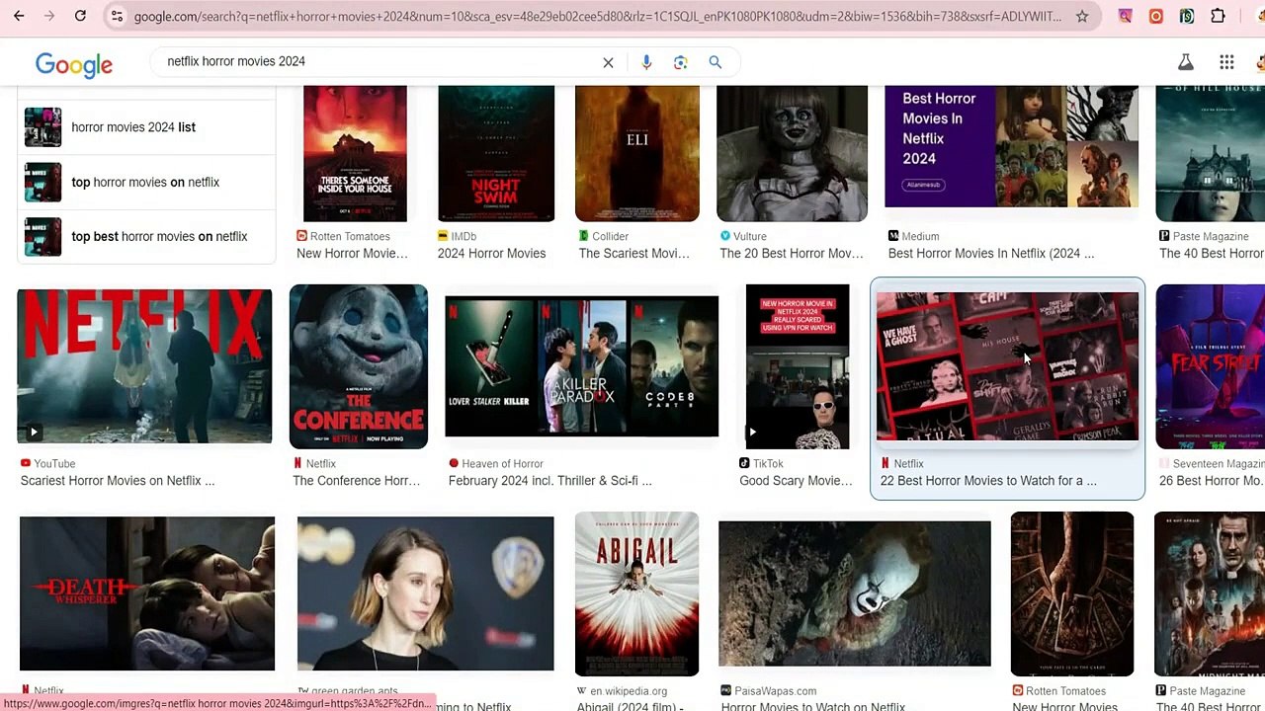Screen dimensions: 1265x711
Task: Click the 'en.wikipedia.org' source label
Action: (629, 691)
